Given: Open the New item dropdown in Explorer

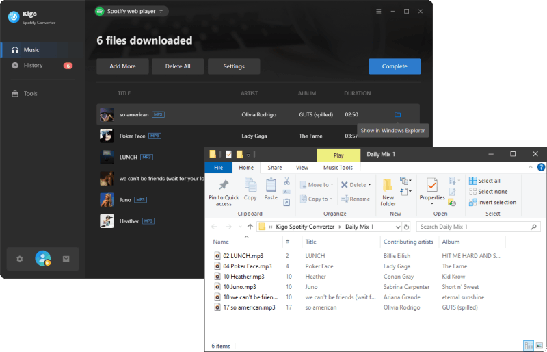Looking at the screenshot, I should (x=405, y=181).
